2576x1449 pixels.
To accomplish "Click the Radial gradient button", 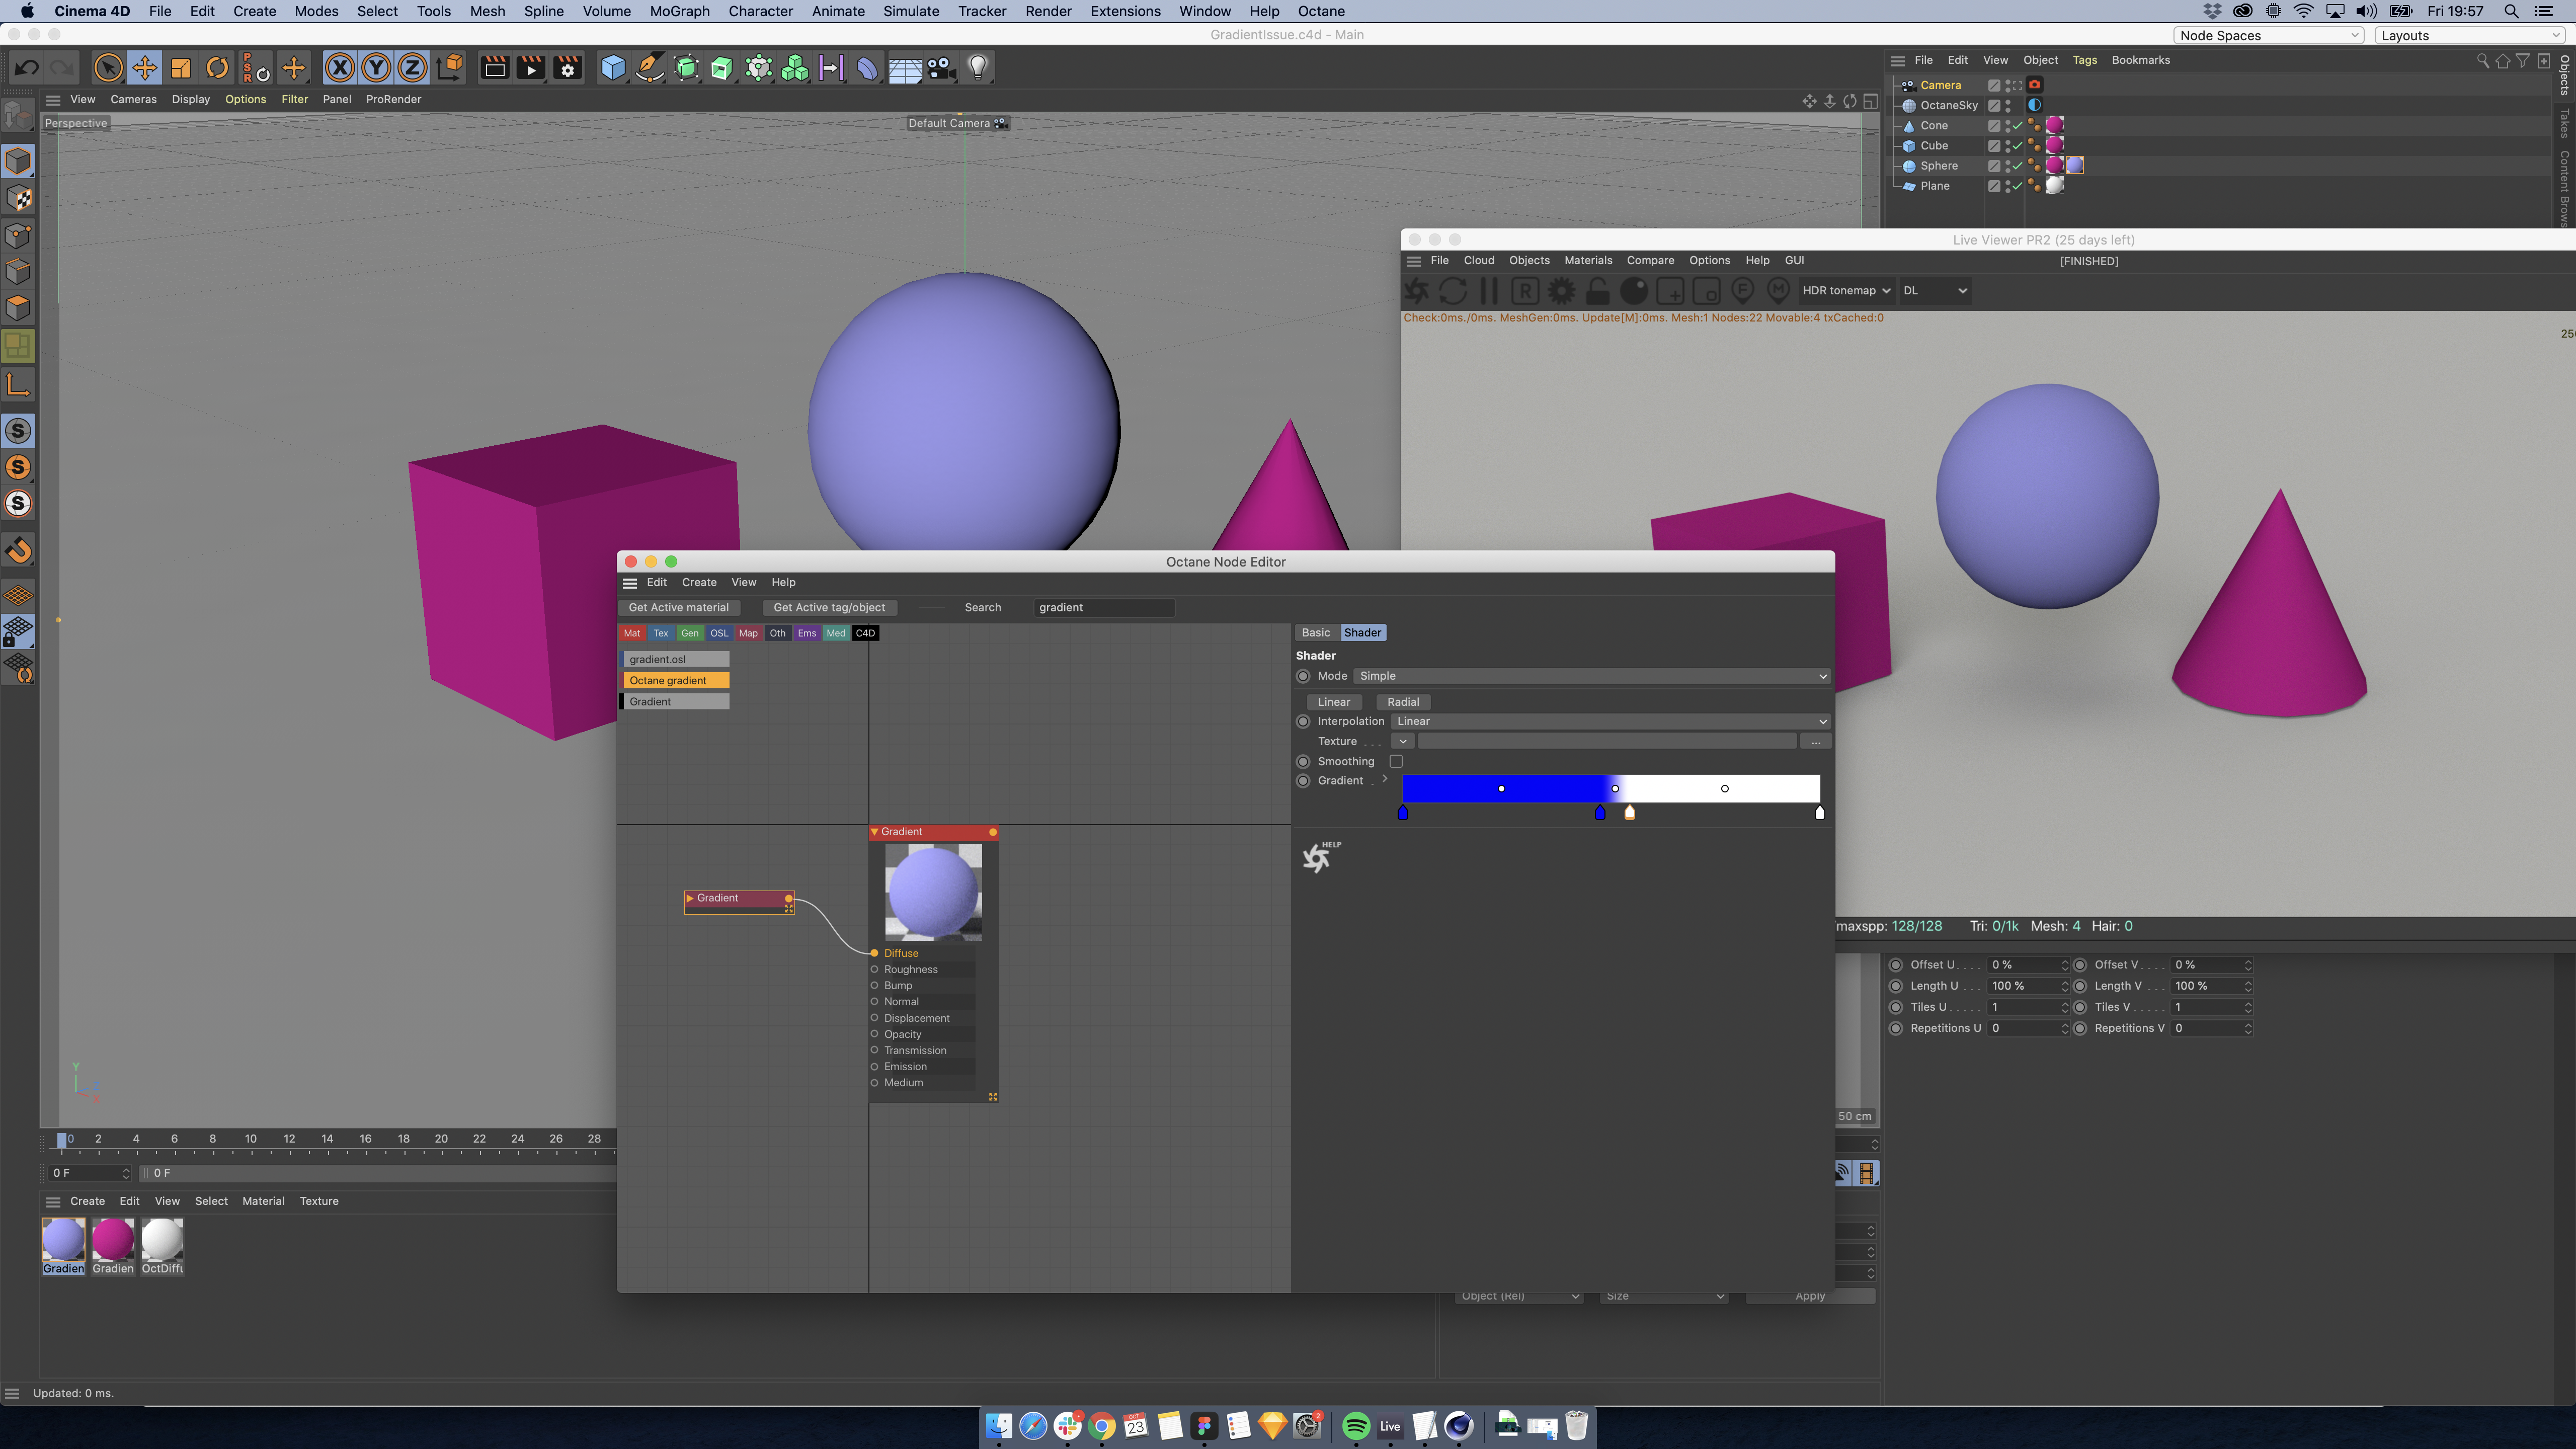I will [x=1402, y=702].
